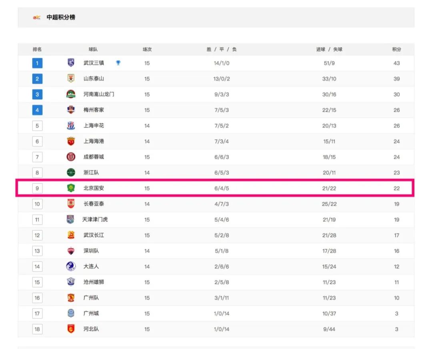This screenshot has height=349, width=432.
Task: Click the 进球 / 失球 column header
Action: point(329,50)
